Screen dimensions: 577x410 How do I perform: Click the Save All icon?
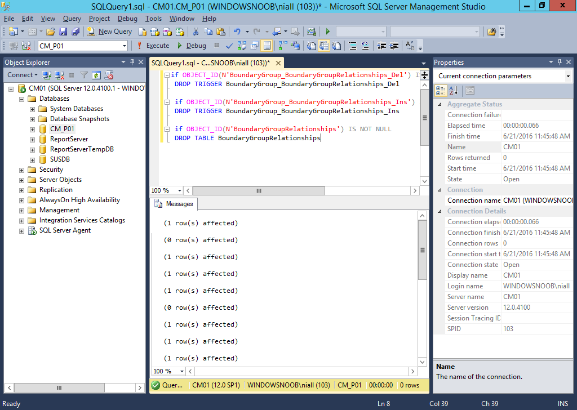(x=76, y=32)
